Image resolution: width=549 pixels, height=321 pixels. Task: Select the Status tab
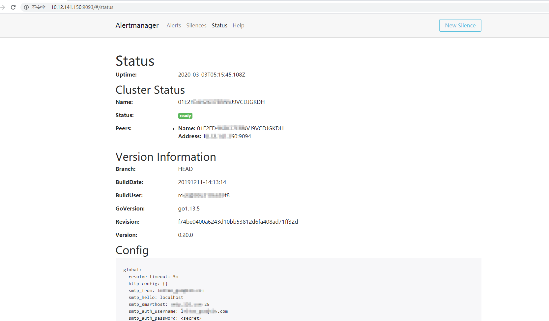(x=219, y=25)
